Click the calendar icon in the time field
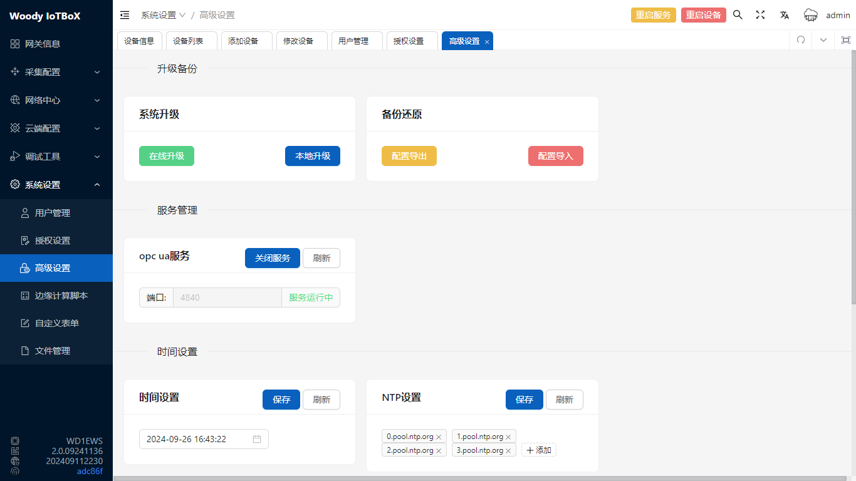856x481 pixels. [256, 439]
